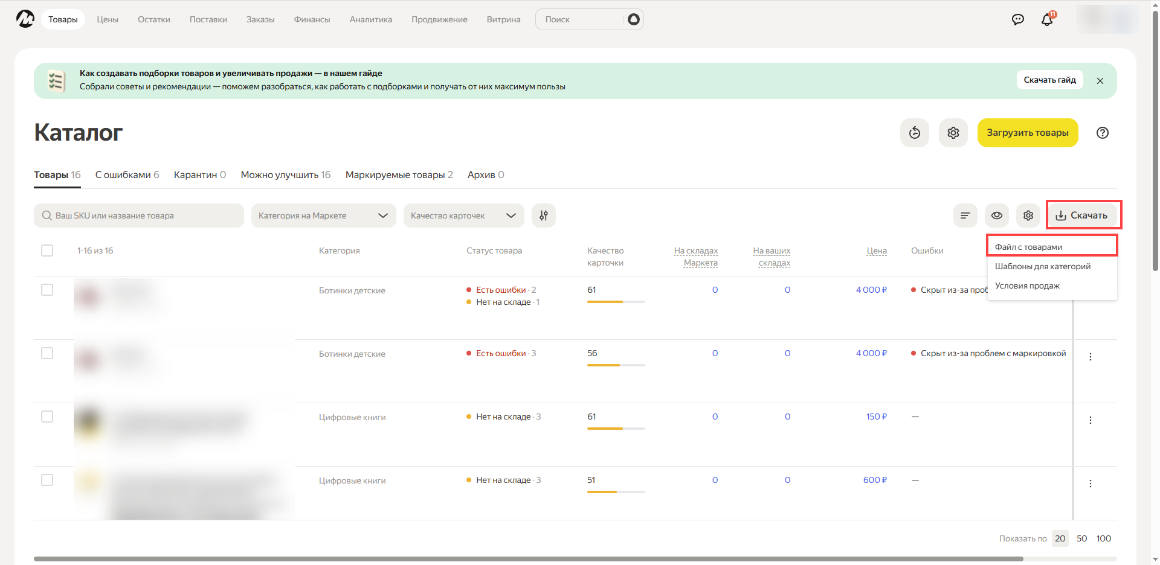1160x565 pixels.
Task: Open the additional filters sliders icon
Action: [543, 215]
